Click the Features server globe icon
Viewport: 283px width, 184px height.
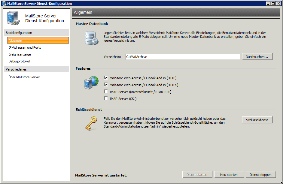click(x=91, y=83)
